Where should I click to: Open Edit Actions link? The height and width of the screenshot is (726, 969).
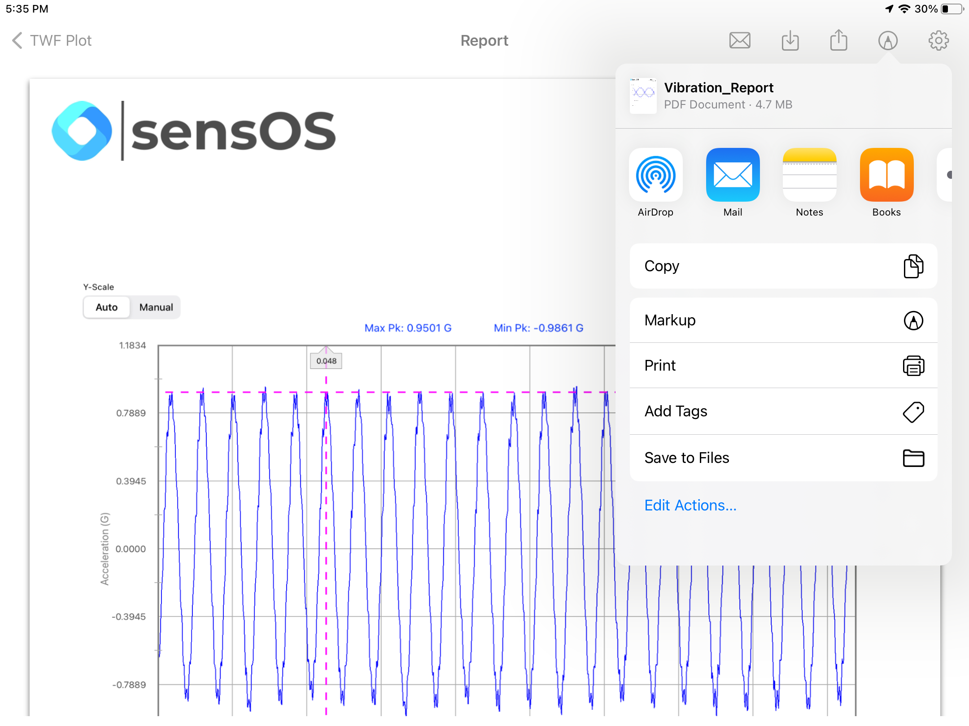(690, 505)
